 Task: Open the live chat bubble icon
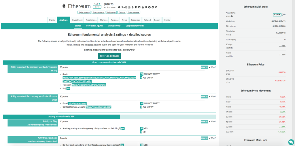pyautogui.click(x=291, y=142)
